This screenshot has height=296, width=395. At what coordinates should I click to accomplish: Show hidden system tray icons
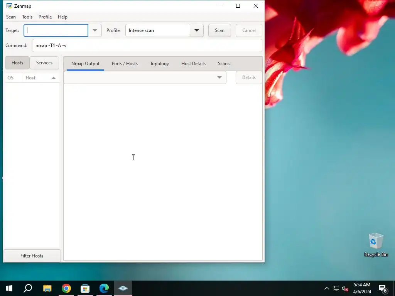(326, 288)
